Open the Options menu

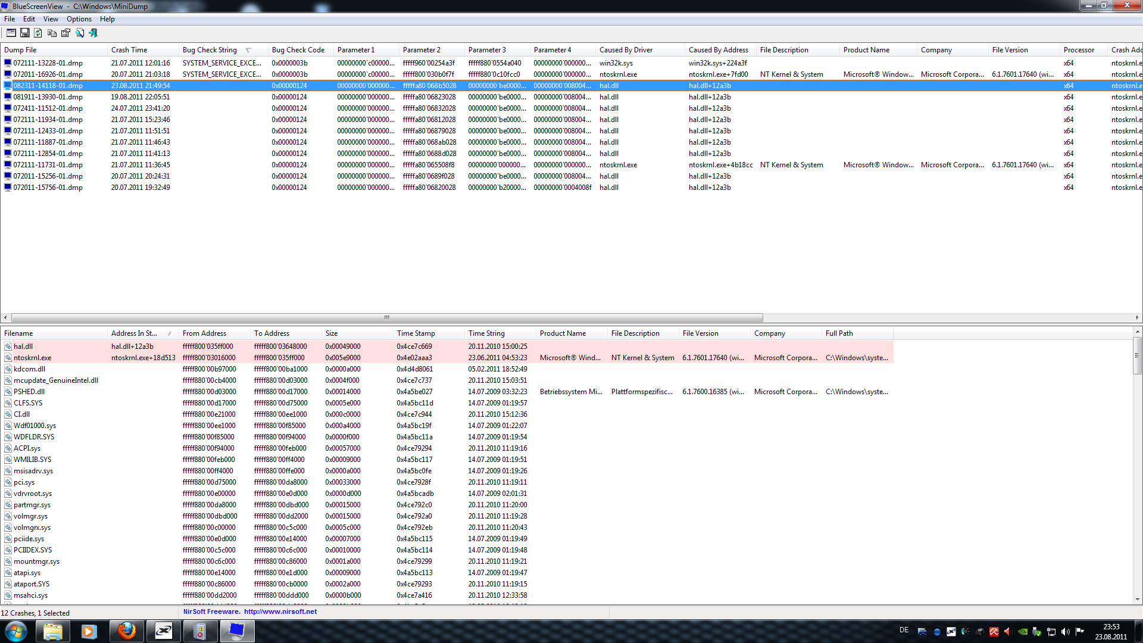coord(79,19)
